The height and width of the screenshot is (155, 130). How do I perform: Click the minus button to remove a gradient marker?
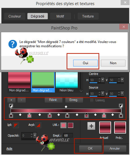(21, 100)
